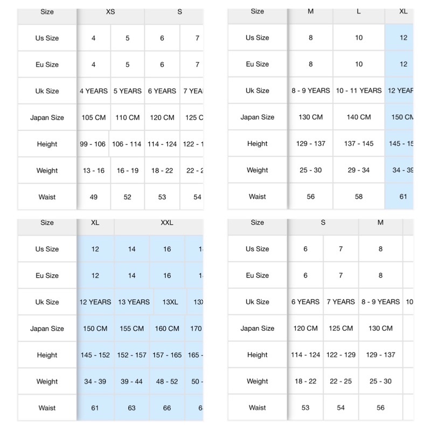Select the waist value 49 cell

(94, 197)
